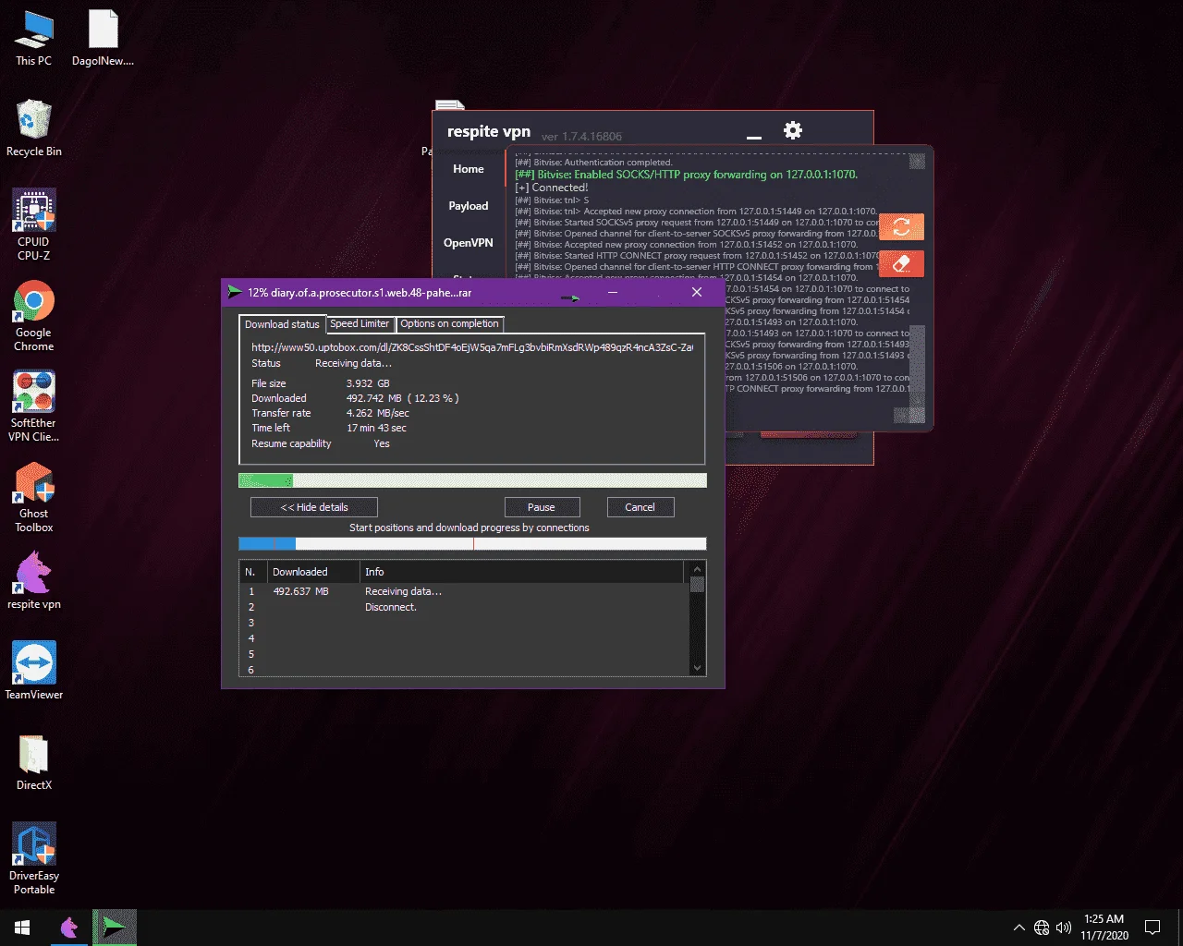Click red eraser clear-log icon
The width and height of the screenshot is (1183, 946).
[x=901, y=263]
